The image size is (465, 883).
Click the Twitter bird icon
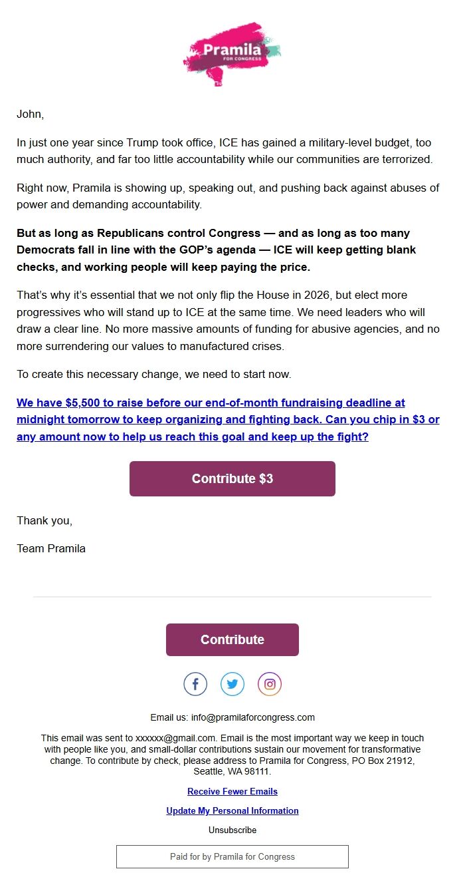[232, 683]
